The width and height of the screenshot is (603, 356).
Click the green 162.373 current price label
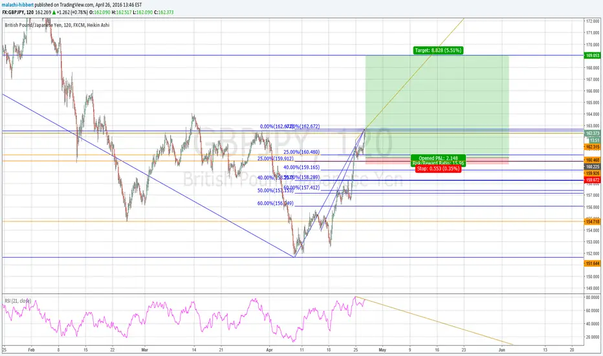click(592, 133)
